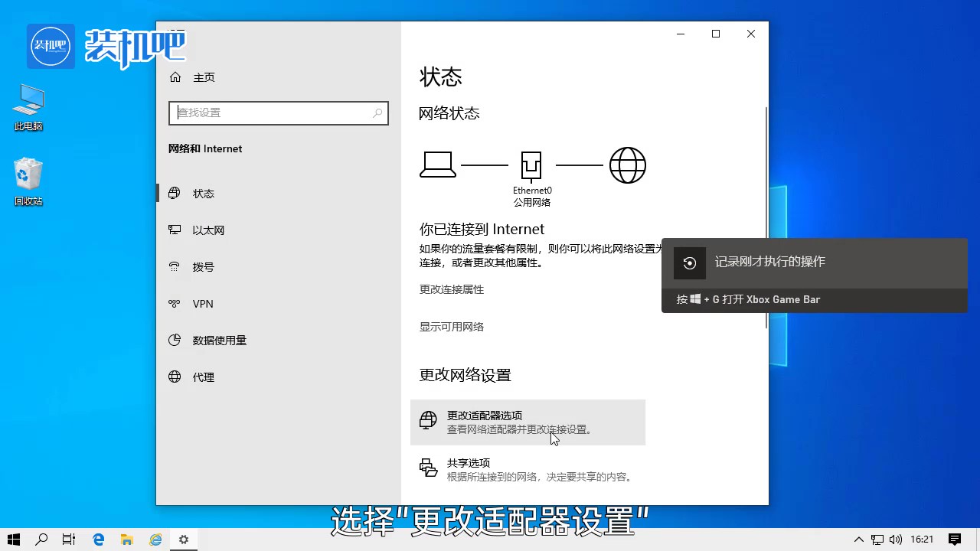This screenshot has height=551, width=980.
Task: Click the globe status icon beside 状态
Action: [x=175, y=193]
